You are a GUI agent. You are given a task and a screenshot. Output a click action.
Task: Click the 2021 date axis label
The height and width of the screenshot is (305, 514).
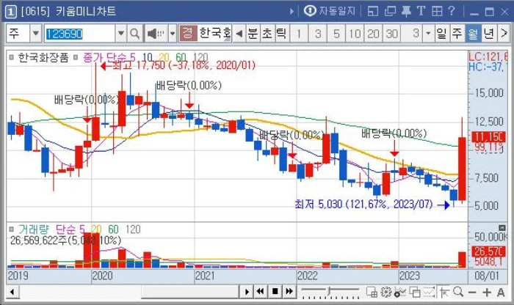tap(205, 276)
